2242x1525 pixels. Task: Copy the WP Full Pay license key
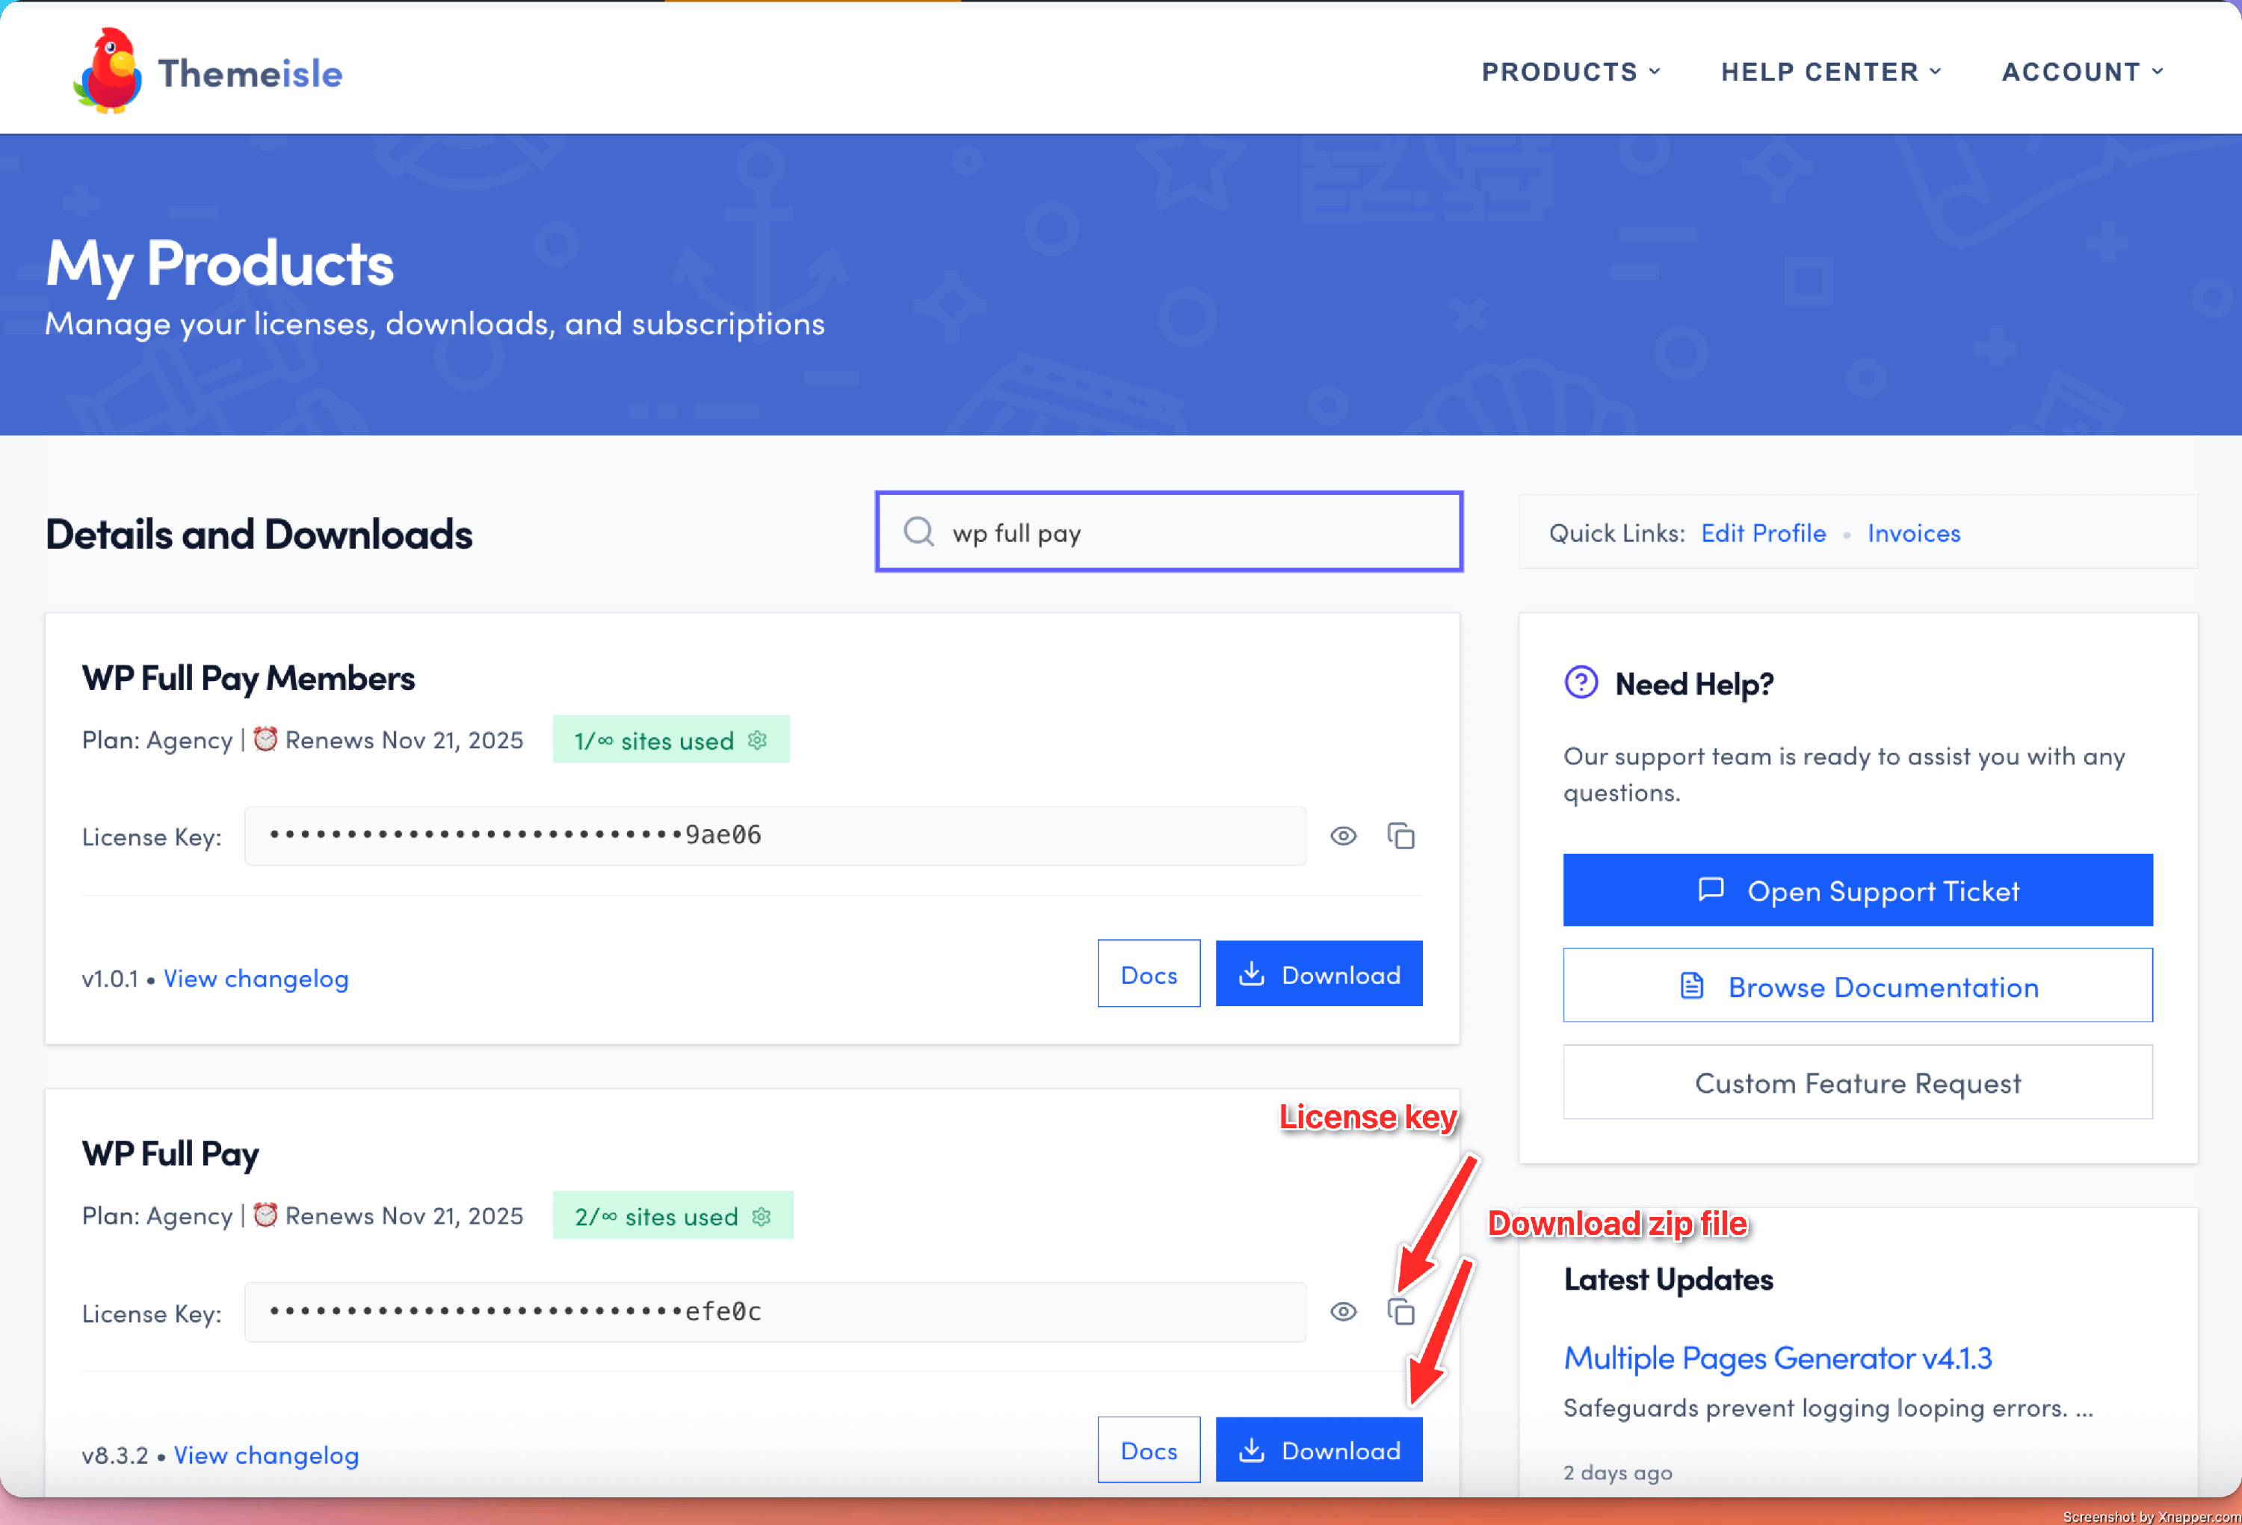pyautogui.click(x=1401, y=1312)
